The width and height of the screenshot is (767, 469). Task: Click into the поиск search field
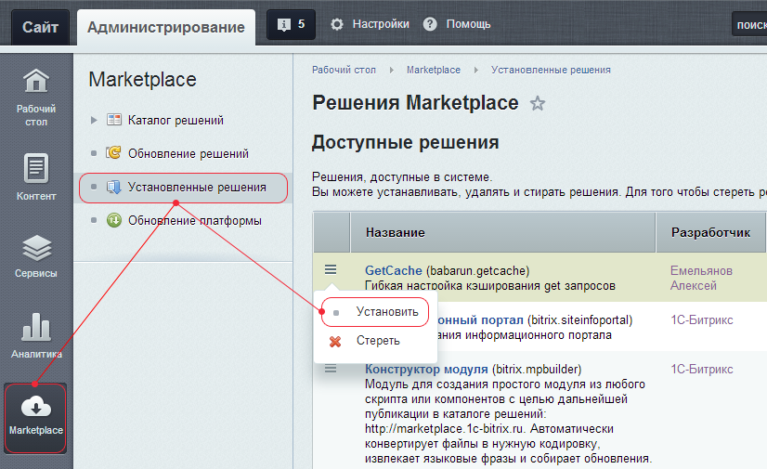[x=748, y=25]
